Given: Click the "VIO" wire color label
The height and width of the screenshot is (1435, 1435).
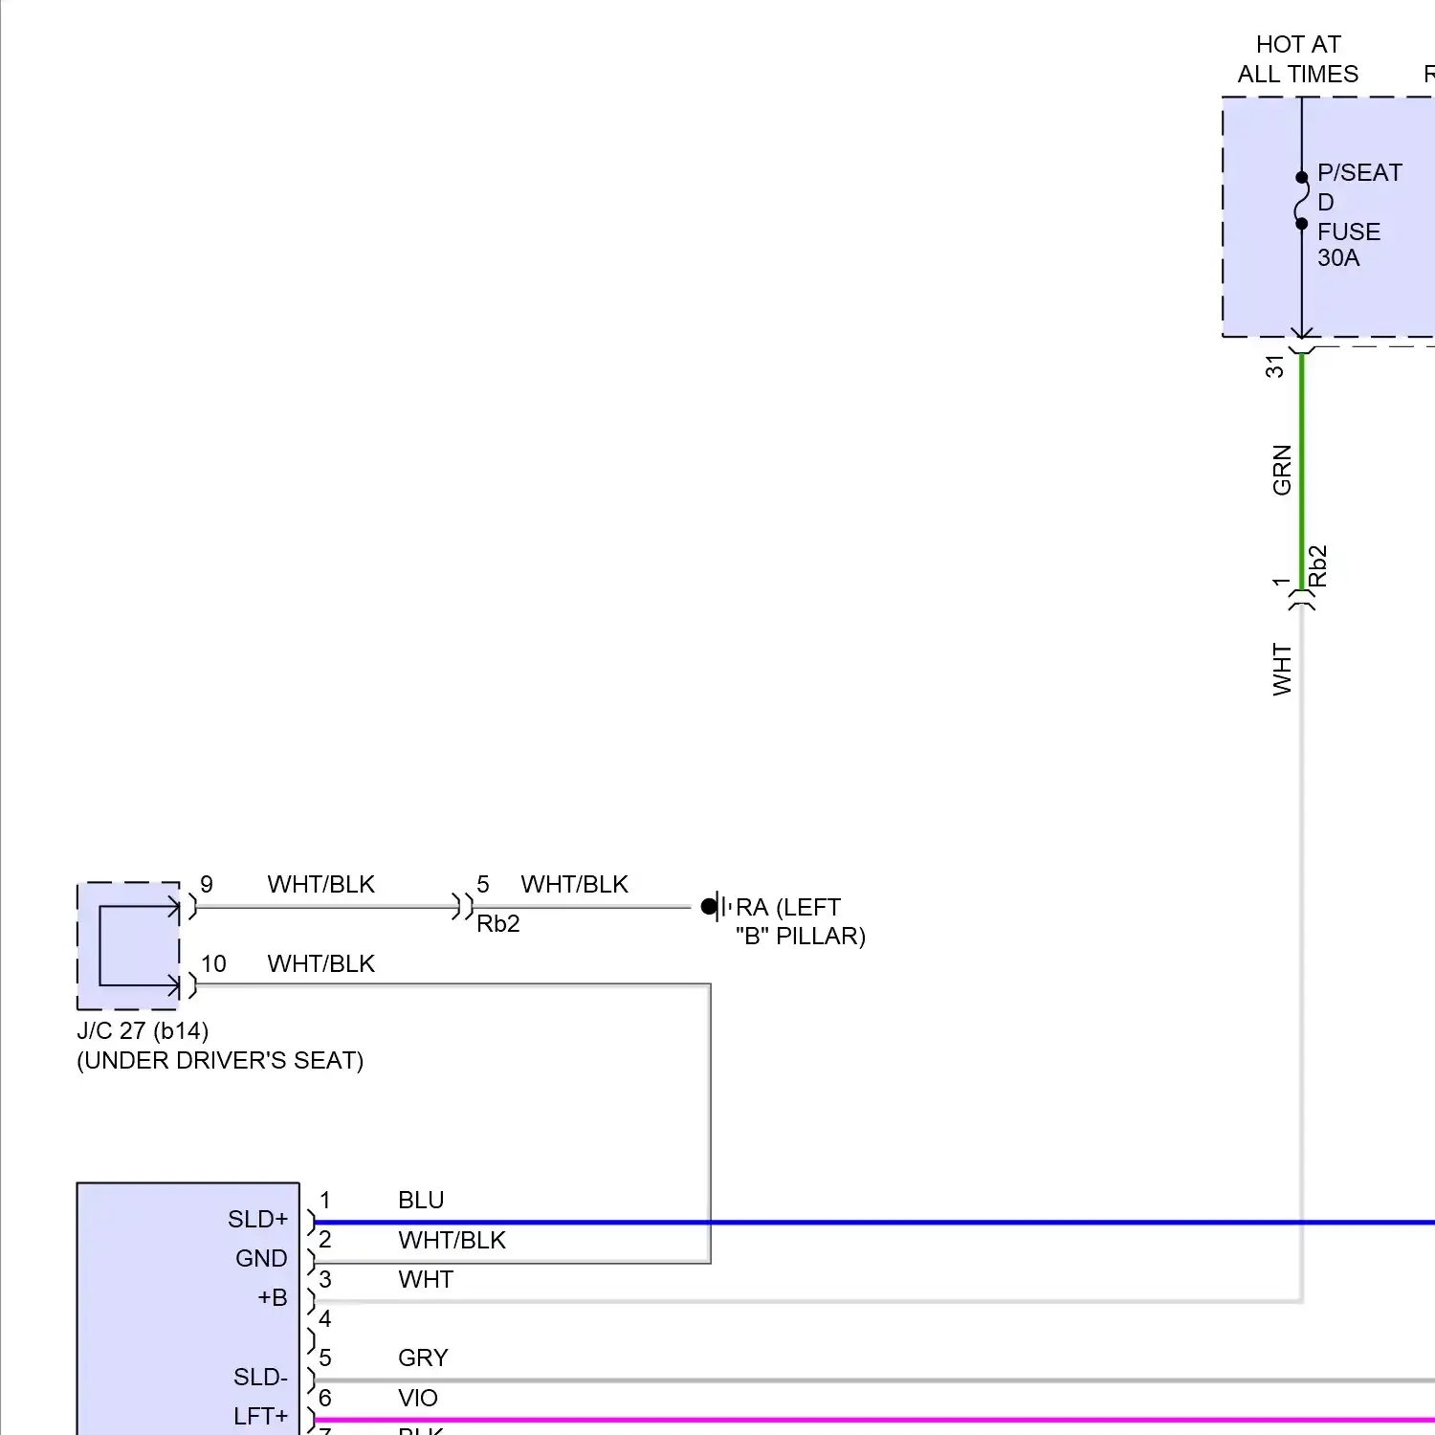Looking at the screenshot, I should (418, 1398).
